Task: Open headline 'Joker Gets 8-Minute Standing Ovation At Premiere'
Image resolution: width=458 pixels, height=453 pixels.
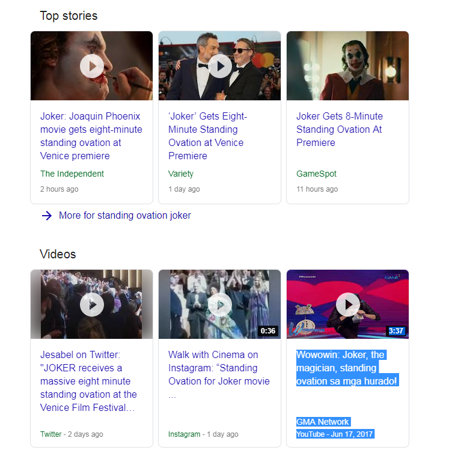Action: coord(340,129)
